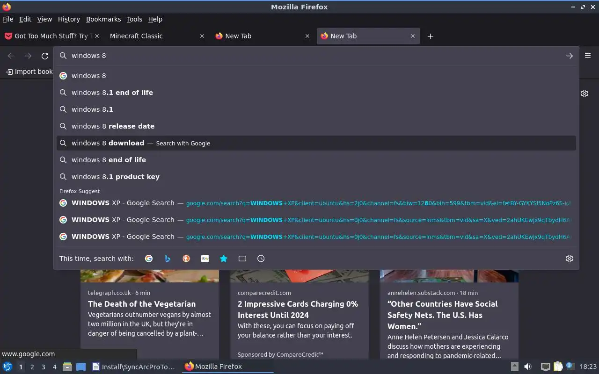
Task: Search this time with DuckDuckGo icon
Action: [x=186, y=259]
